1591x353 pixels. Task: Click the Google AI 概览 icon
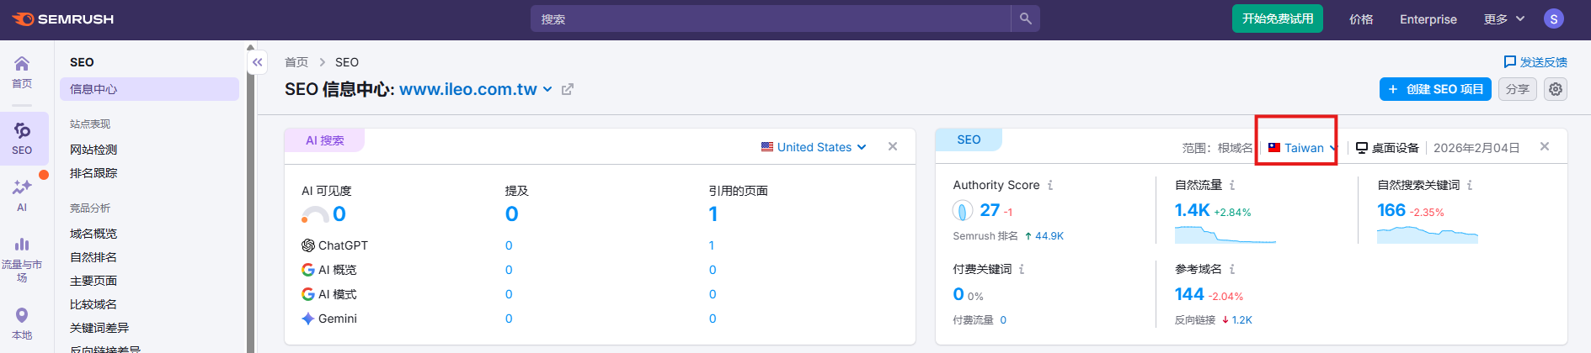(308, 270)
